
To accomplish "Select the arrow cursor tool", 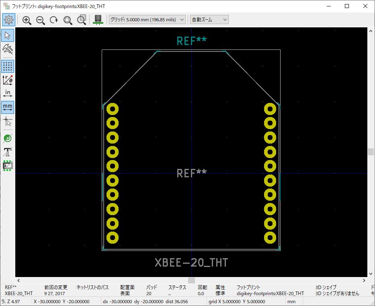I will point(8,35).
